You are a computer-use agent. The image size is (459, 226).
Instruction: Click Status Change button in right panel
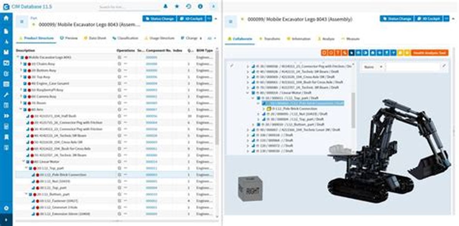pos(397,18)
